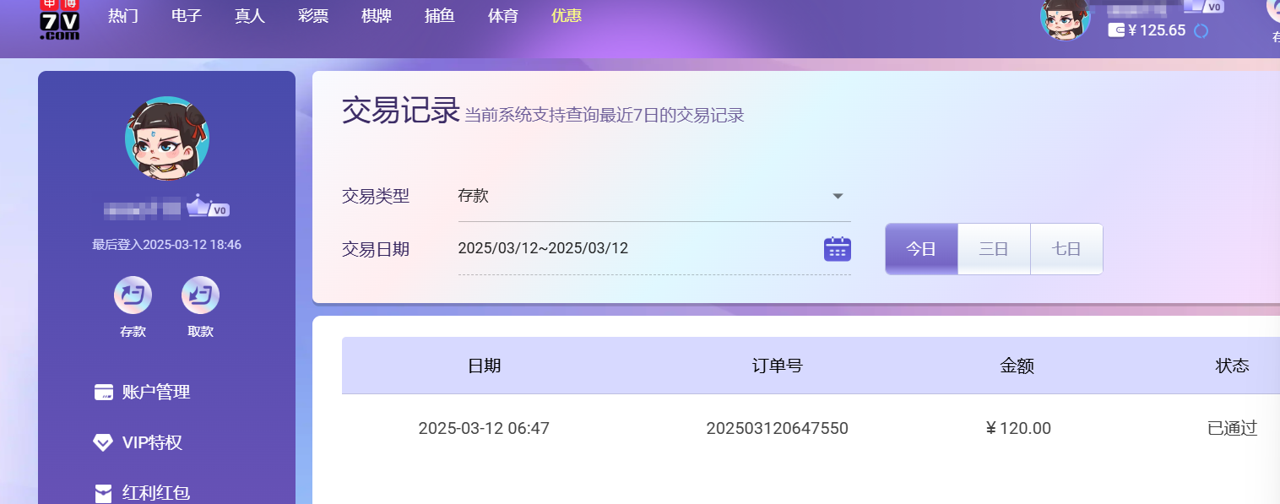The height and width of the screenshot is (504, 1280).
Task: Select the 七日 date range option
Action: pyautogui.click(x=1066, y=249)
